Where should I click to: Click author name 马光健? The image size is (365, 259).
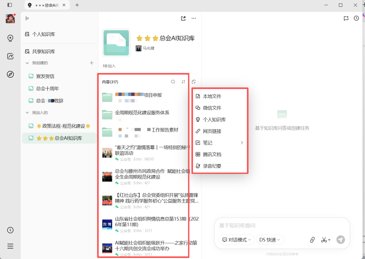148,48
